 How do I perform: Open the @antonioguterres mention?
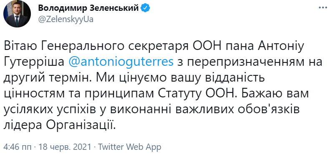[x=121, y=62]
